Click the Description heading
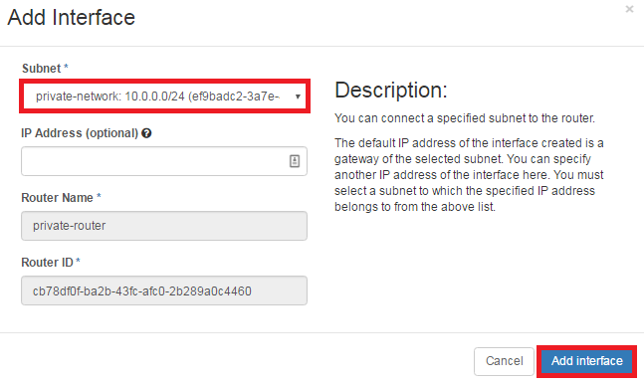Viewport: 644px width, 385px height. tap(390, 91)
